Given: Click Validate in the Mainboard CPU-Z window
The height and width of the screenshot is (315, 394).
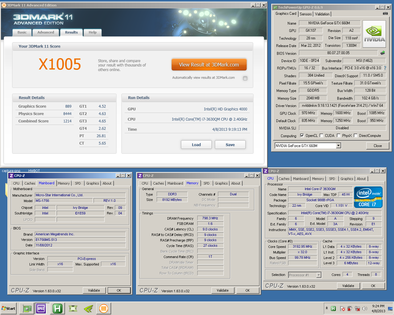Looking at the screenshot, I should (94, 290).
